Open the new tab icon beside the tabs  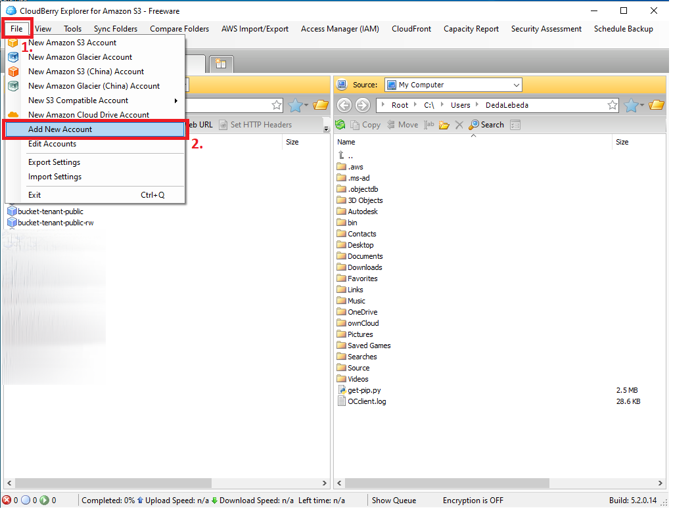coord(221,64)
